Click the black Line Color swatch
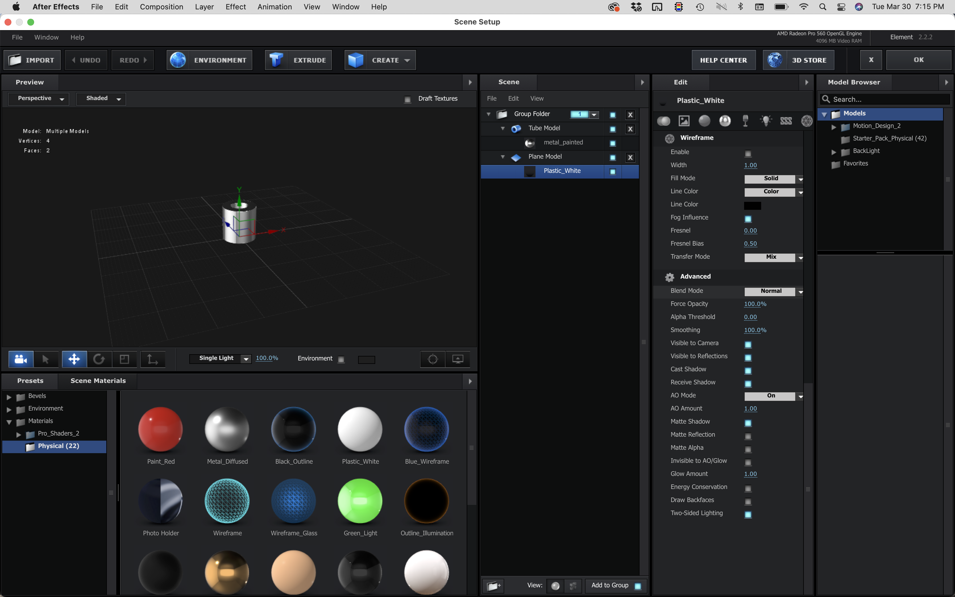The height and width of the screenshot is (597, 955). pyautogui.click(x=752, y=205)
